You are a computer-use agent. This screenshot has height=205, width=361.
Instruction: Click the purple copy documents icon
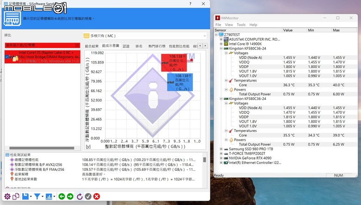point(16,197)
